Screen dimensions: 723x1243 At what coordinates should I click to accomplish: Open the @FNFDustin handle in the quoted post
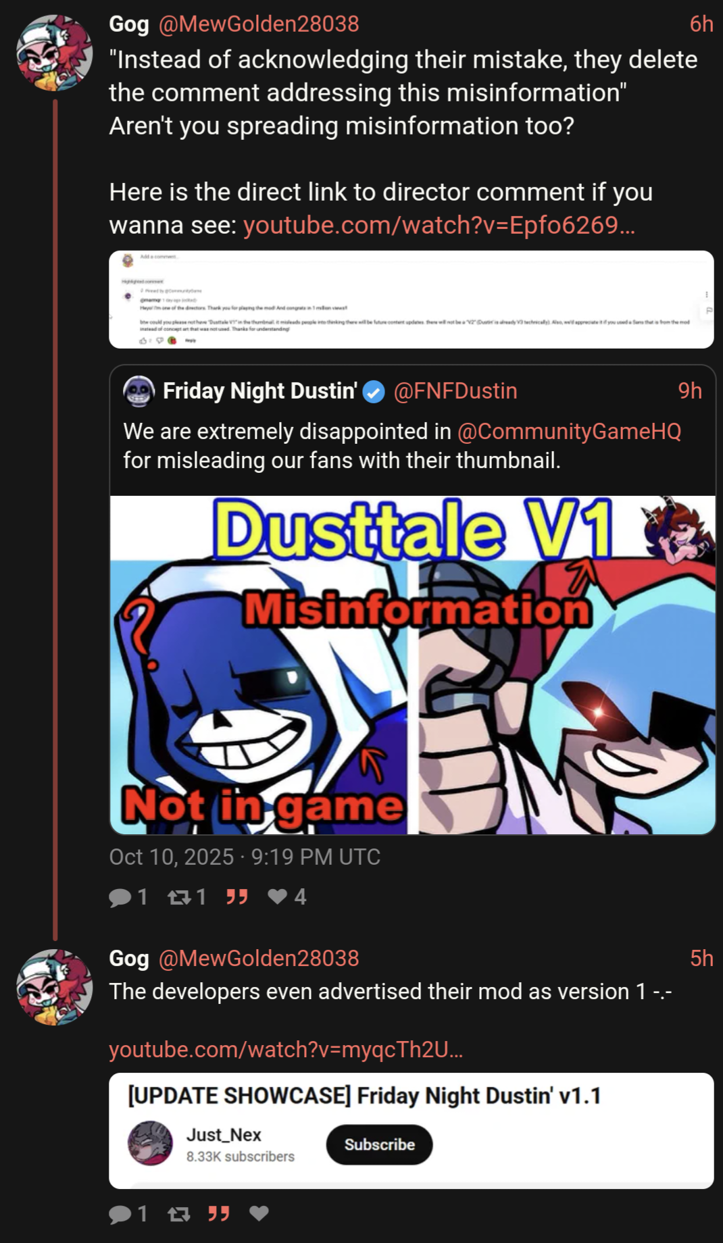[455, 391]
